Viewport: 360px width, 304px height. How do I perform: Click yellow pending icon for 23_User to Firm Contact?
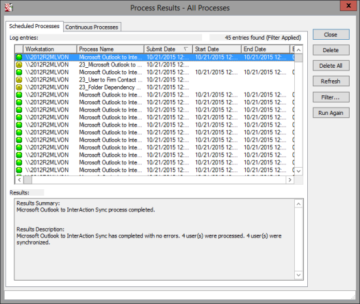tap(20, 80)
